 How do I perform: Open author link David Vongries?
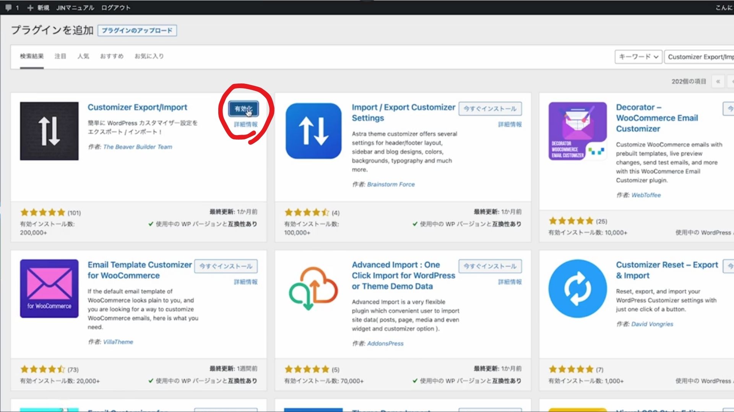652,324
